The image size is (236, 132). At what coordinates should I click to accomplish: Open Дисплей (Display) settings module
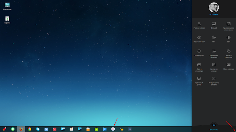(x=214, y=25)
